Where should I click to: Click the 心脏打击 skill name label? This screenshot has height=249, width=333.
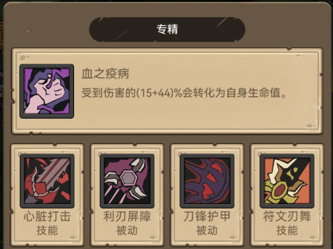[x=47, y=216]
